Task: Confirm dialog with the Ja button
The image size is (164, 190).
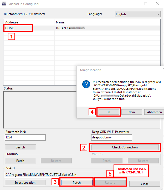Action: click(x=109, y=112)
